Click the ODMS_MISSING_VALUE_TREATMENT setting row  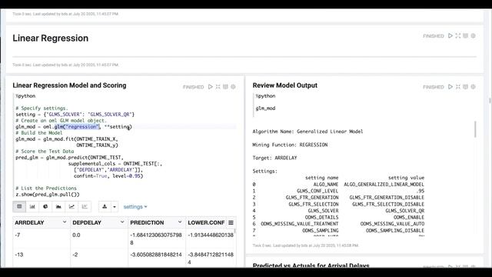(x=338, y=224)
